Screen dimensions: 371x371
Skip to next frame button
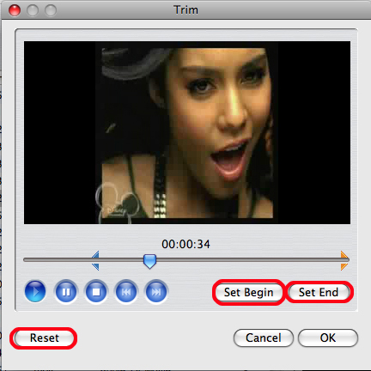pos(156,292)
